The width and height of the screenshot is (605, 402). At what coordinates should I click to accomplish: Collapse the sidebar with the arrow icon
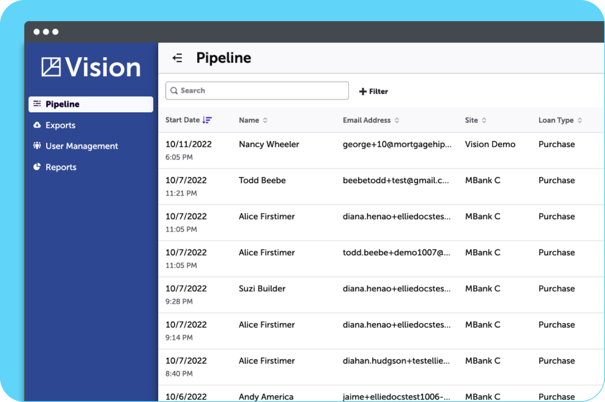click(177, 58)
